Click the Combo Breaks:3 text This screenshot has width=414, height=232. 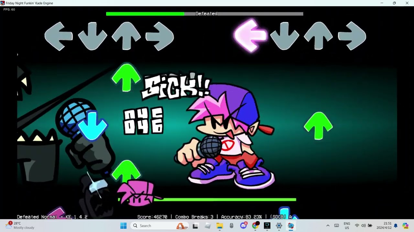(x=194, y=217)
